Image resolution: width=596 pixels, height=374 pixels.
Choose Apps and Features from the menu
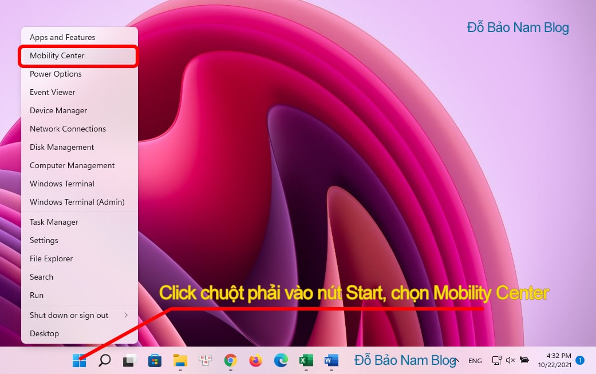coord(79,37)
